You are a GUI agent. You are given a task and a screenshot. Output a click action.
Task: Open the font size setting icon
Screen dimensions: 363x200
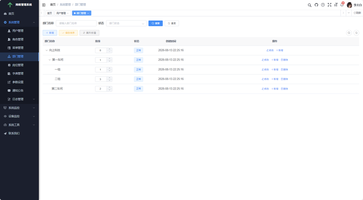336,5
